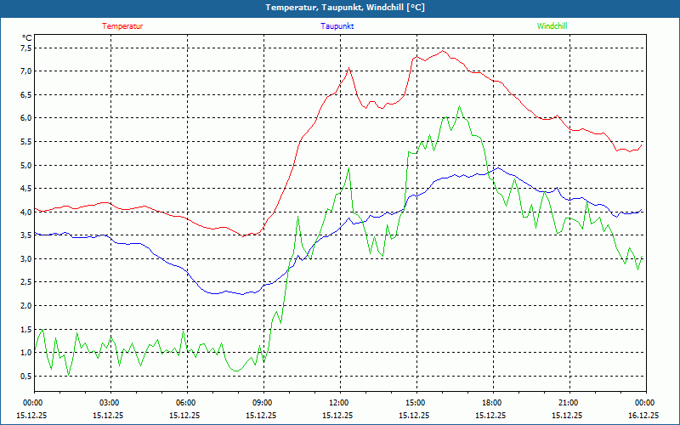Click the 1,5 y-axis value
Image resolution: width=680 pixels, height=425 pixels.
[26, 329]
